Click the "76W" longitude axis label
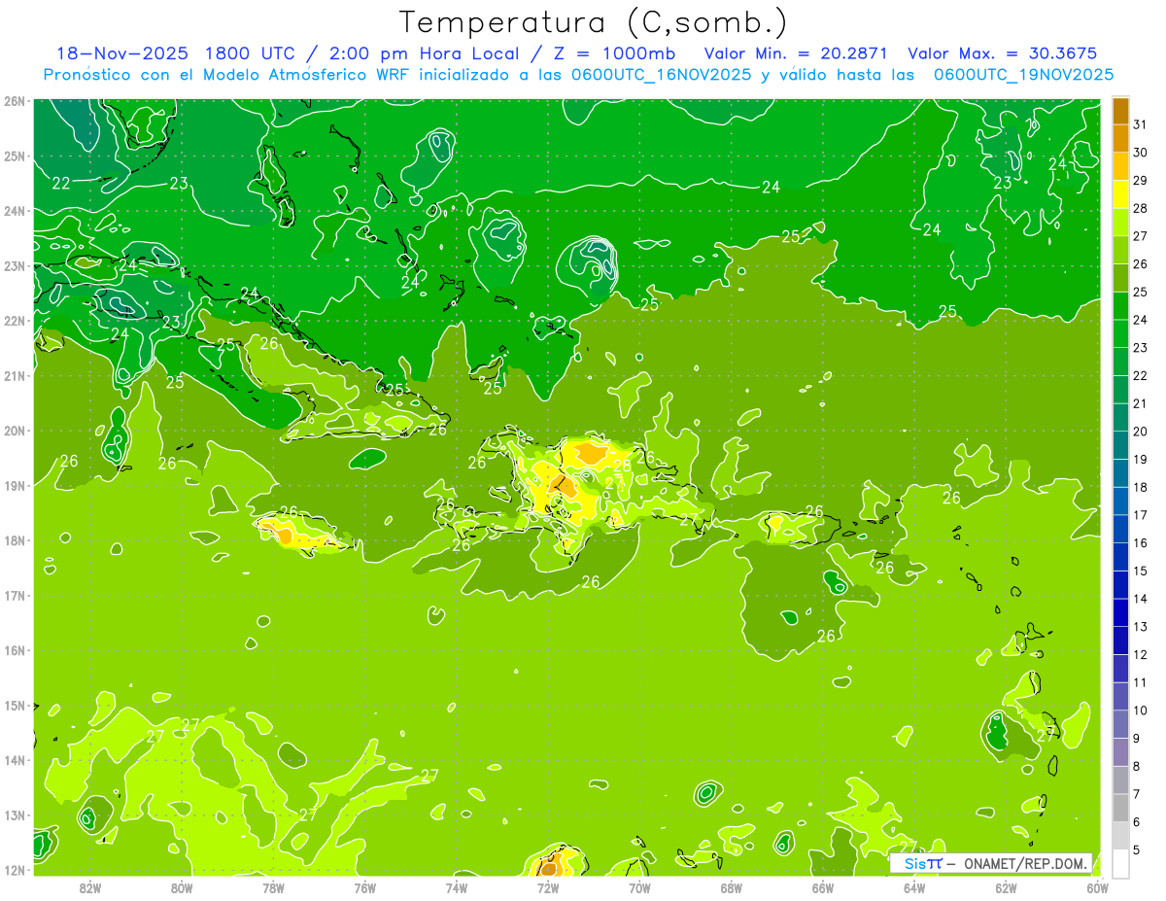1166x901 pixels. tap(365, 887)
